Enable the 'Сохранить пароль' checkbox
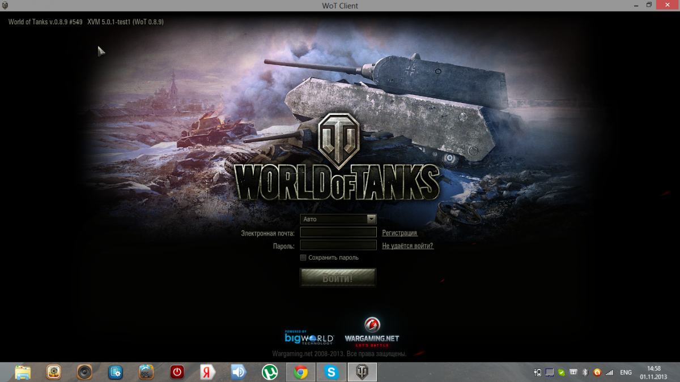 pos(303,257)
